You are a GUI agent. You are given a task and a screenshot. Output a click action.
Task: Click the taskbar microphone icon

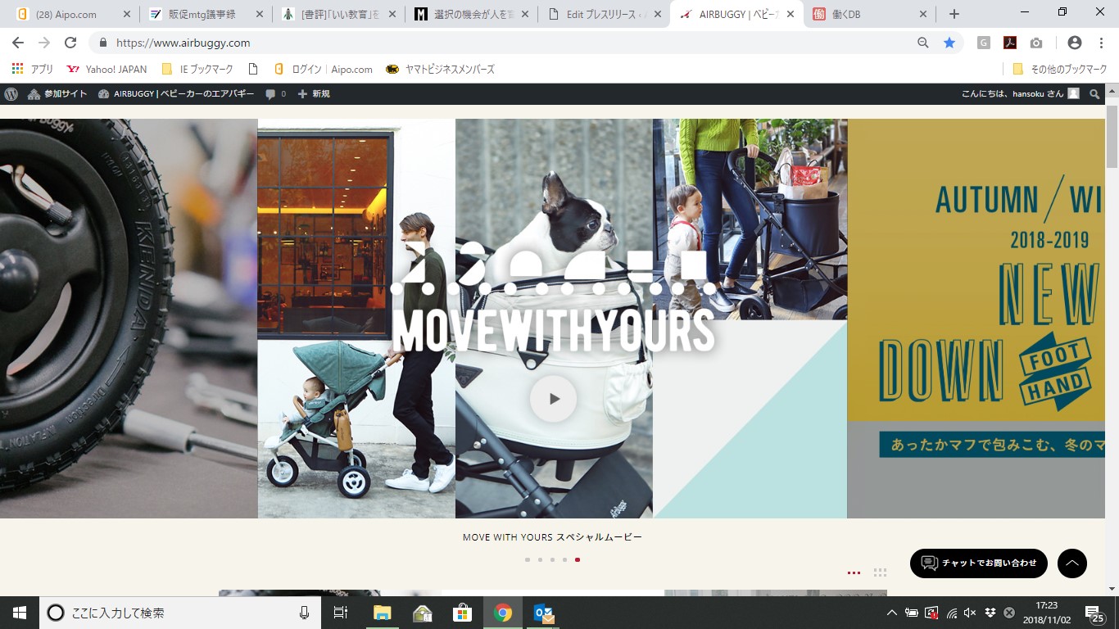tap(305, 613)
